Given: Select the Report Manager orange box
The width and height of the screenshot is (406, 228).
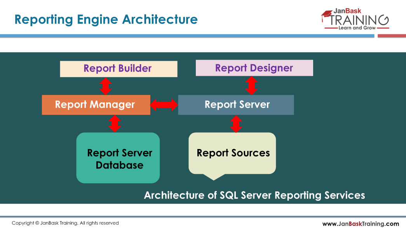Looking at the screenshot, I should click(96, 105).
